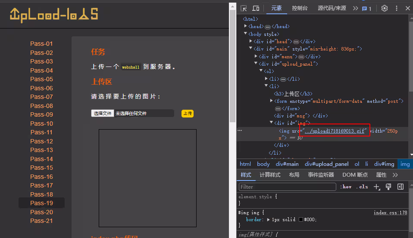Open the index.css:178 source link
Viewport: 413px width, 238px height.
pos(390,213)
